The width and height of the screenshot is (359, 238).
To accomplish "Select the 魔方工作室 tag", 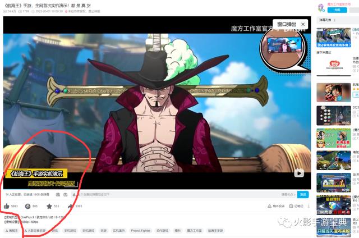I will (195, 231).
